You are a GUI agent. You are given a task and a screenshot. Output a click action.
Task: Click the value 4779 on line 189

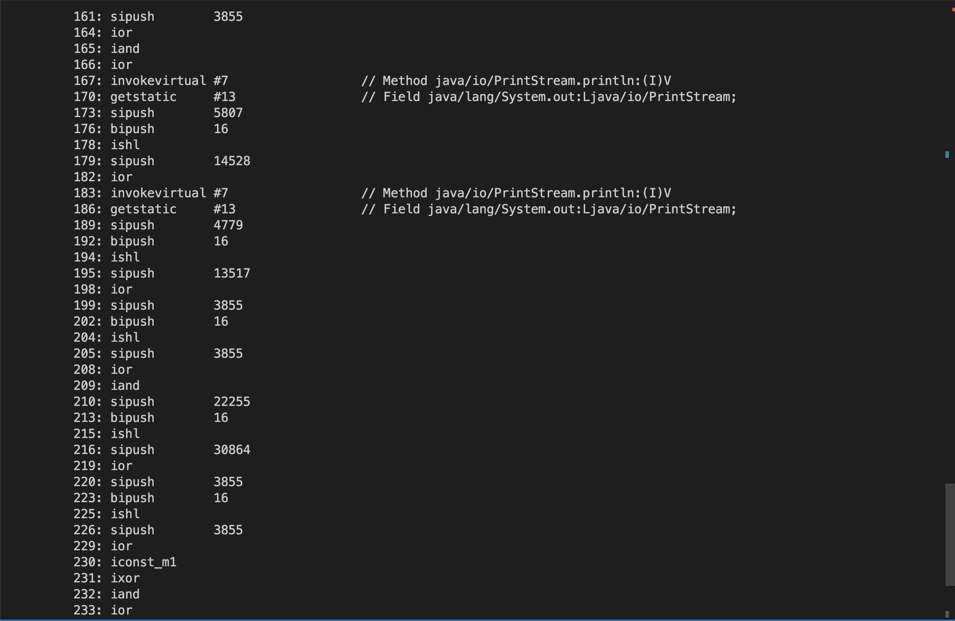(228, 225)
